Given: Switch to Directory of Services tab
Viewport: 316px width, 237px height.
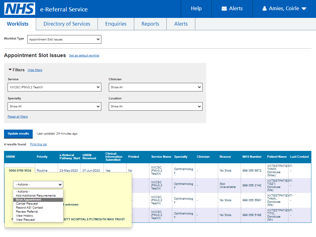Looking at the screenshot, I should coord(67,24).
